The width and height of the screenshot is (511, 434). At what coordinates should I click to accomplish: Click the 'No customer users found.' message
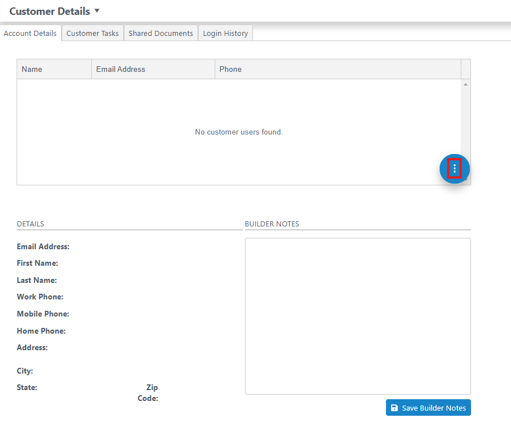239,132
